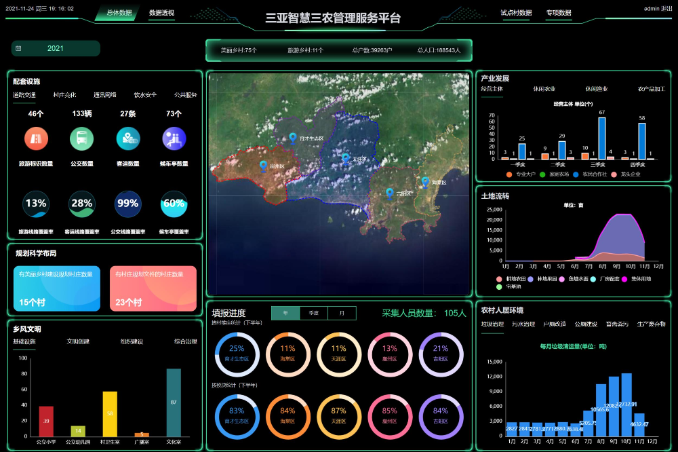This screenshot has height=452, width=678.
Task: Click the 育才生态区 map pin
Action: point(293,138)
